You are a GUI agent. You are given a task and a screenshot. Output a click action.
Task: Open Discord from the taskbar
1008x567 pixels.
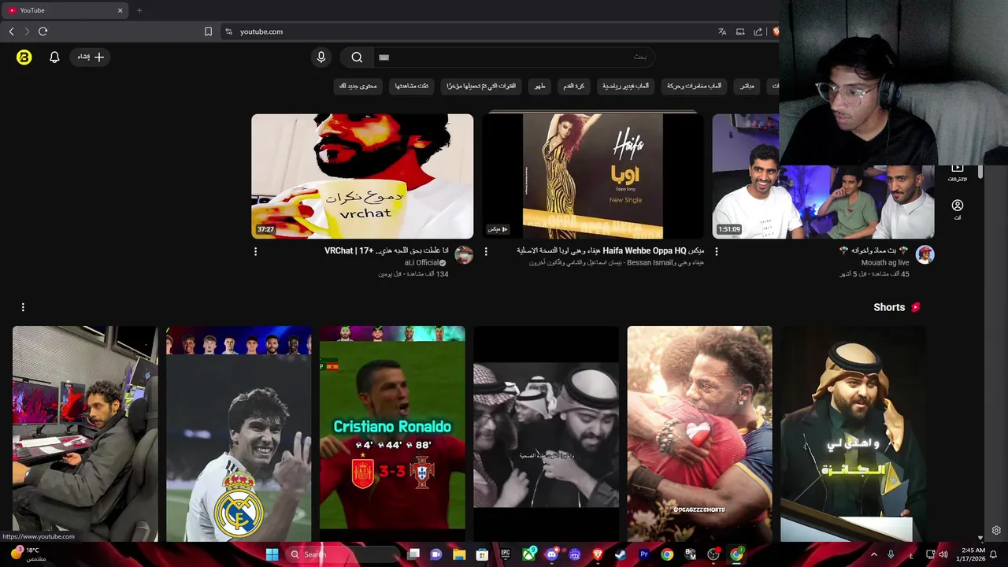[551, 554]
